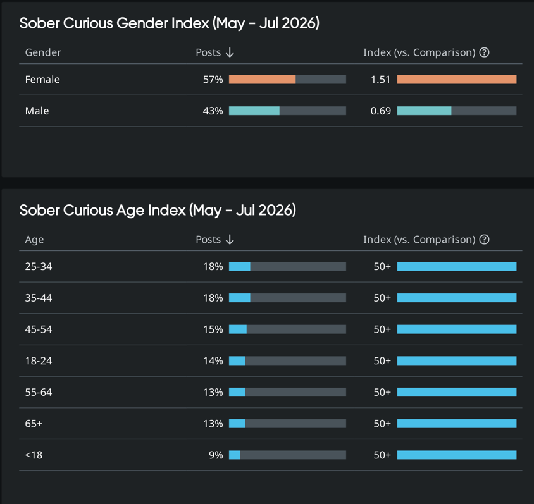Screen dimensions: 534x504
Task: Click Male 43% posts bar
Action: coord(287,111)
